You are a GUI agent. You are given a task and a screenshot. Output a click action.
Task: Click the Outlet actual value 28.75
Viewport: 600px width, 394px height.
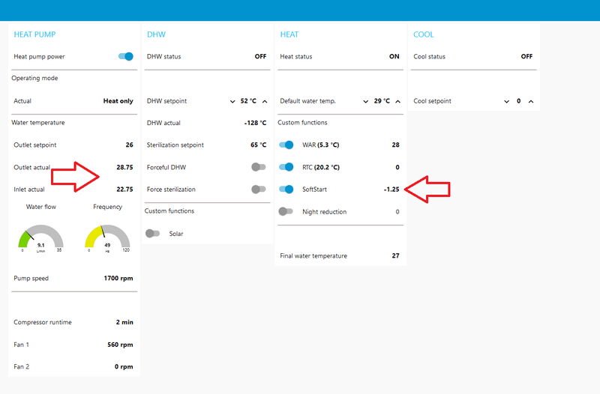coord(124,167)
